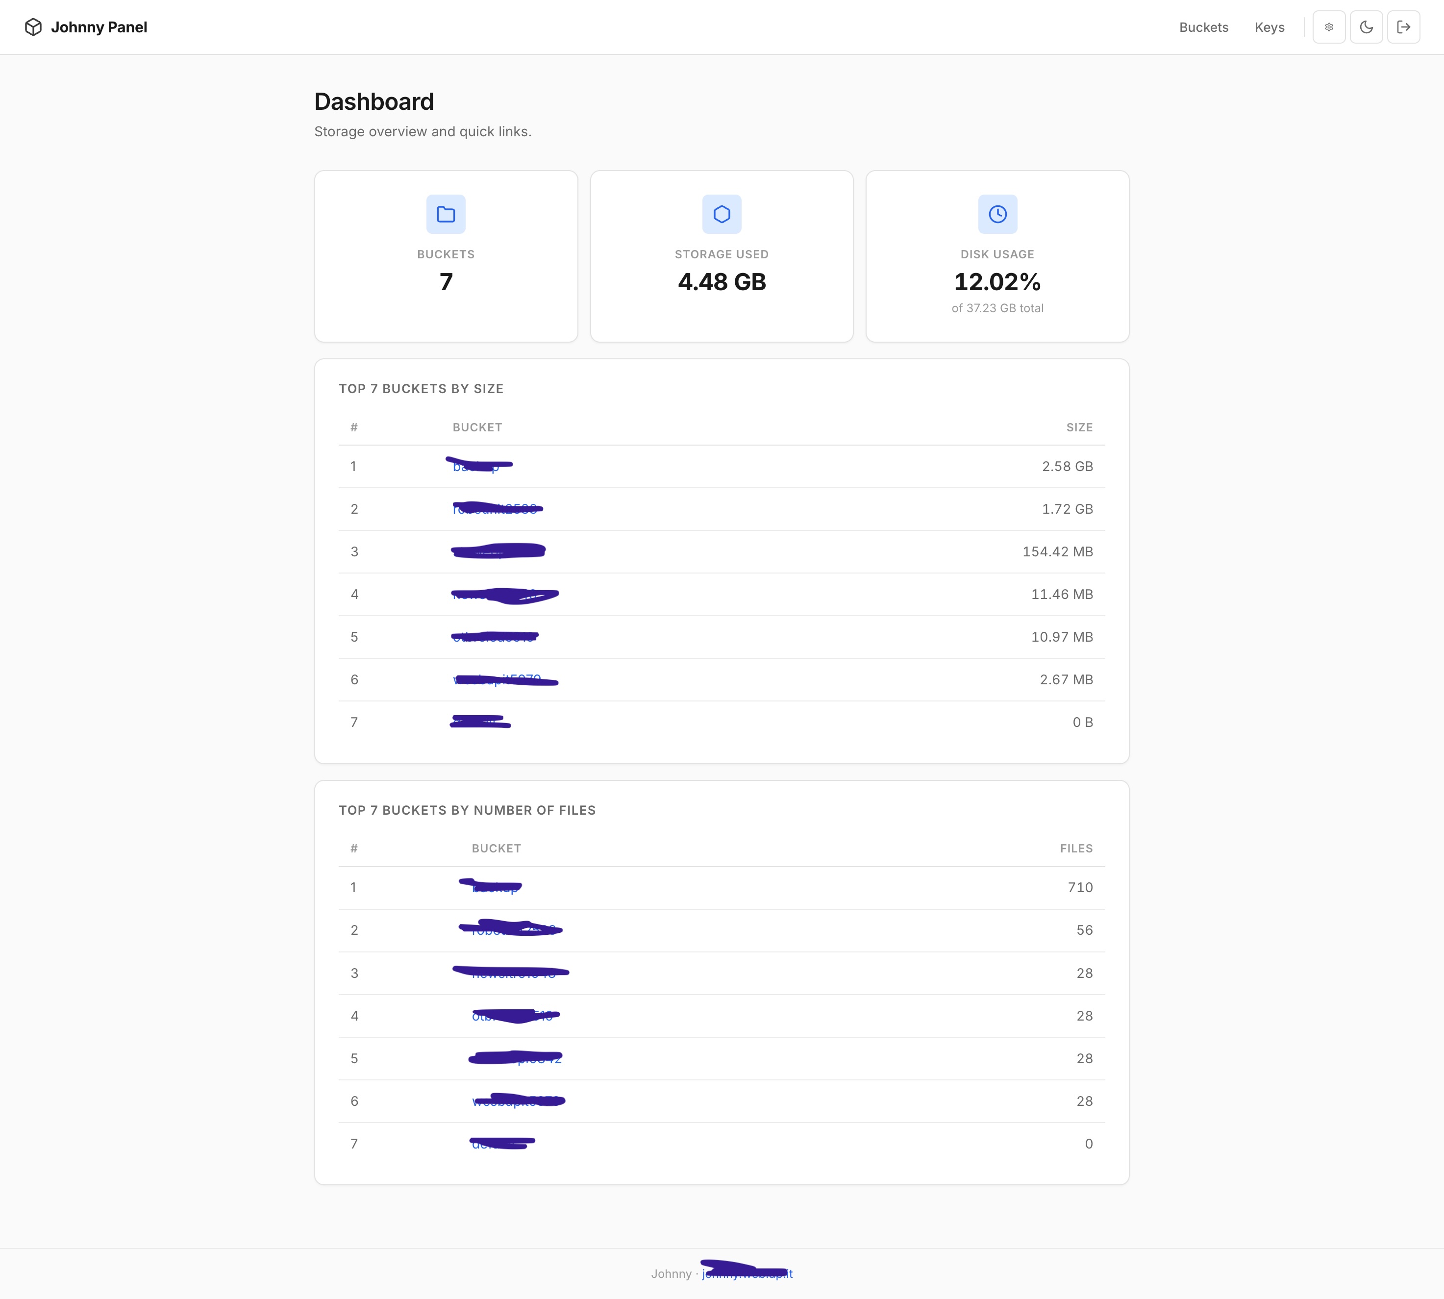Click the 'of 37.23 GB total' caption

coord(997,308)
